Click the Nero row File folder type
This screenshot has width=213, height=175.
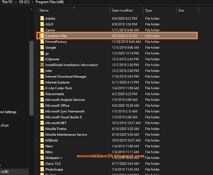[x=152, y=146]
